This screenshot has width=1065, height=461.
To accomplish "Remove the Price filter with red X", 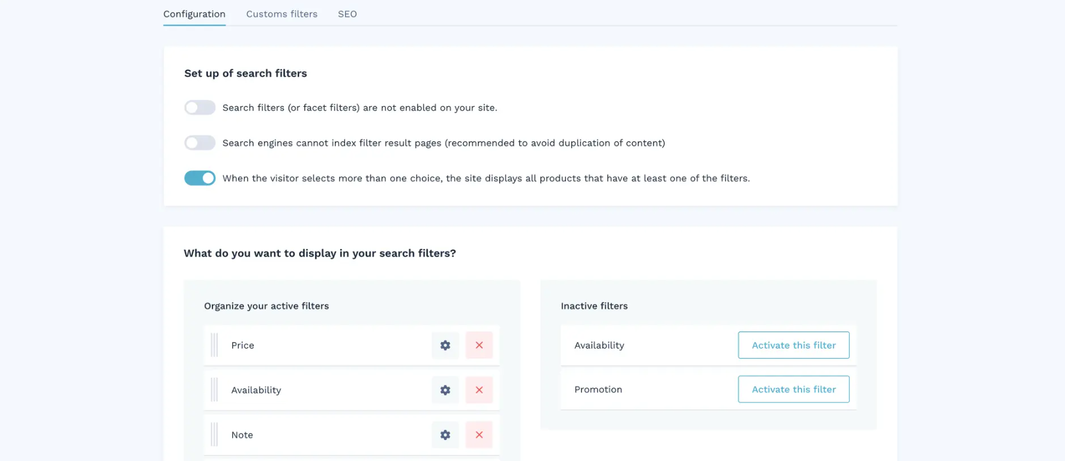I will tap(479, 345).
